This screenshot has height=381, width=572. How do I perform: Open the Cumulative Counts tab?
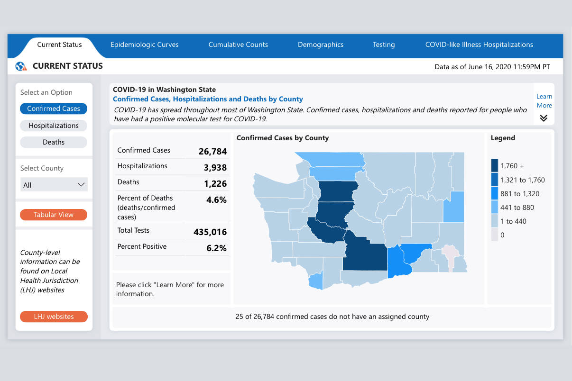tap(238, 45)
